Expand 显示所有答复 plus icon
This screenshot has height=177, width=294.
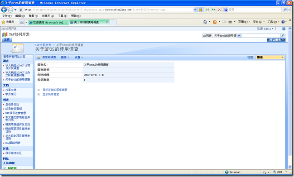(x=39, y=95)
